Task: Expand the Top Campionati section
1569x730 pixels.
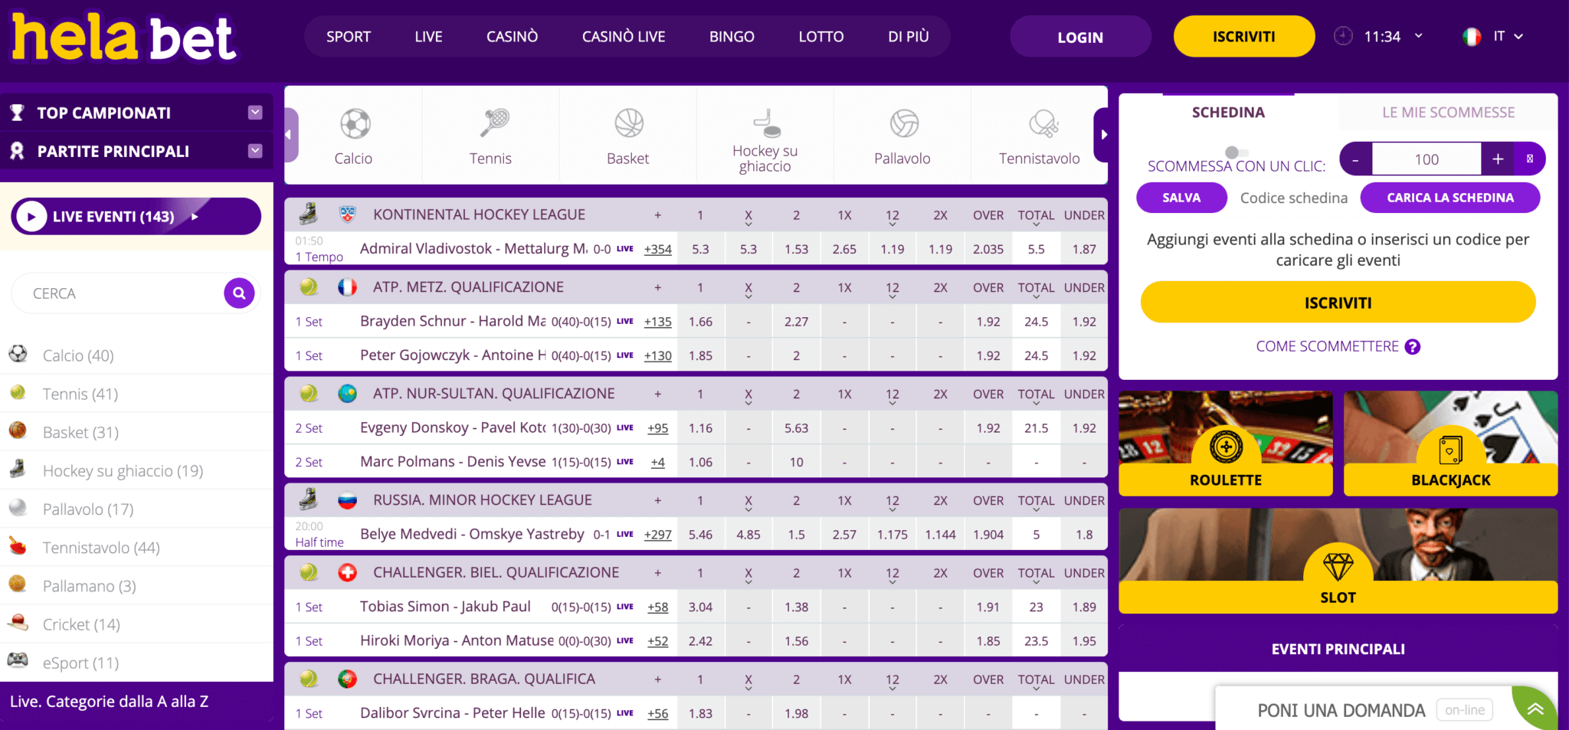Action: pos(255,113)
